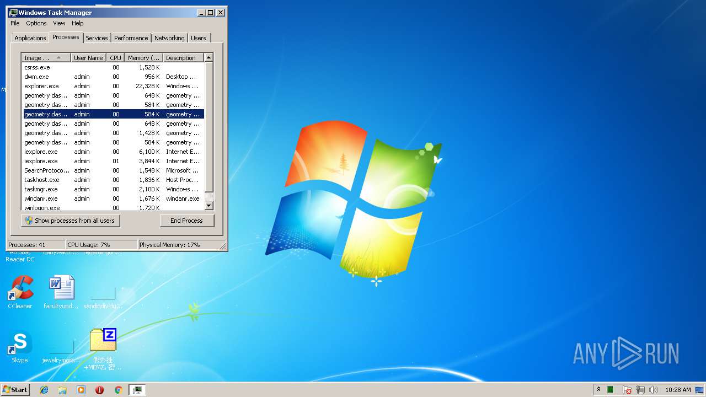This screenshot has height=397, width=706.
Task: Sort by the CPU column header
Action: [x=115, y=57]
